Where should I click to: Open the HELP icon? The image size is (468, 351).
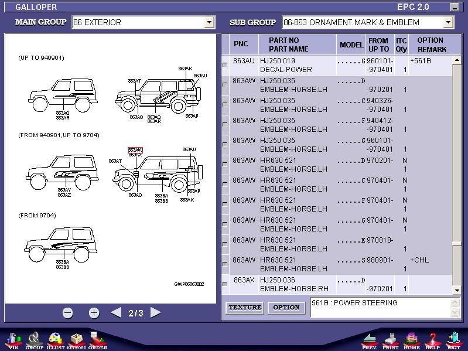432,341
